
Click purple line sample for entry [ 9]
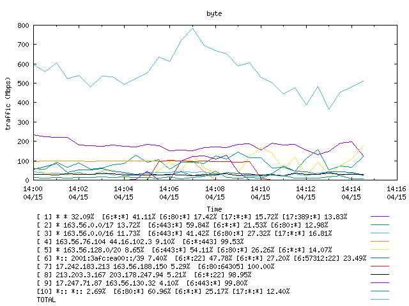[380, 283]
